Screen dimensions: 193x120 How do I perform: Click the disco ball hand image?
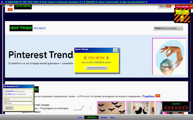coord(169,56)
